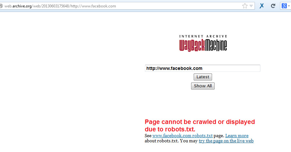This screenshot has height=152, width=291.
Task: Click the globe site identity icon
Action: tap(1, 6)
